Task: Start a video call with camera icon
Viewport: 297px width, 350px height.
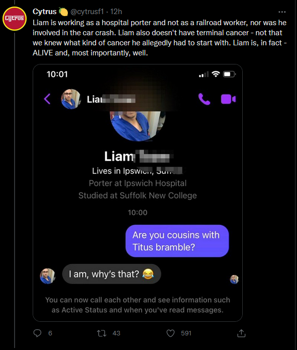Action: 228,99
